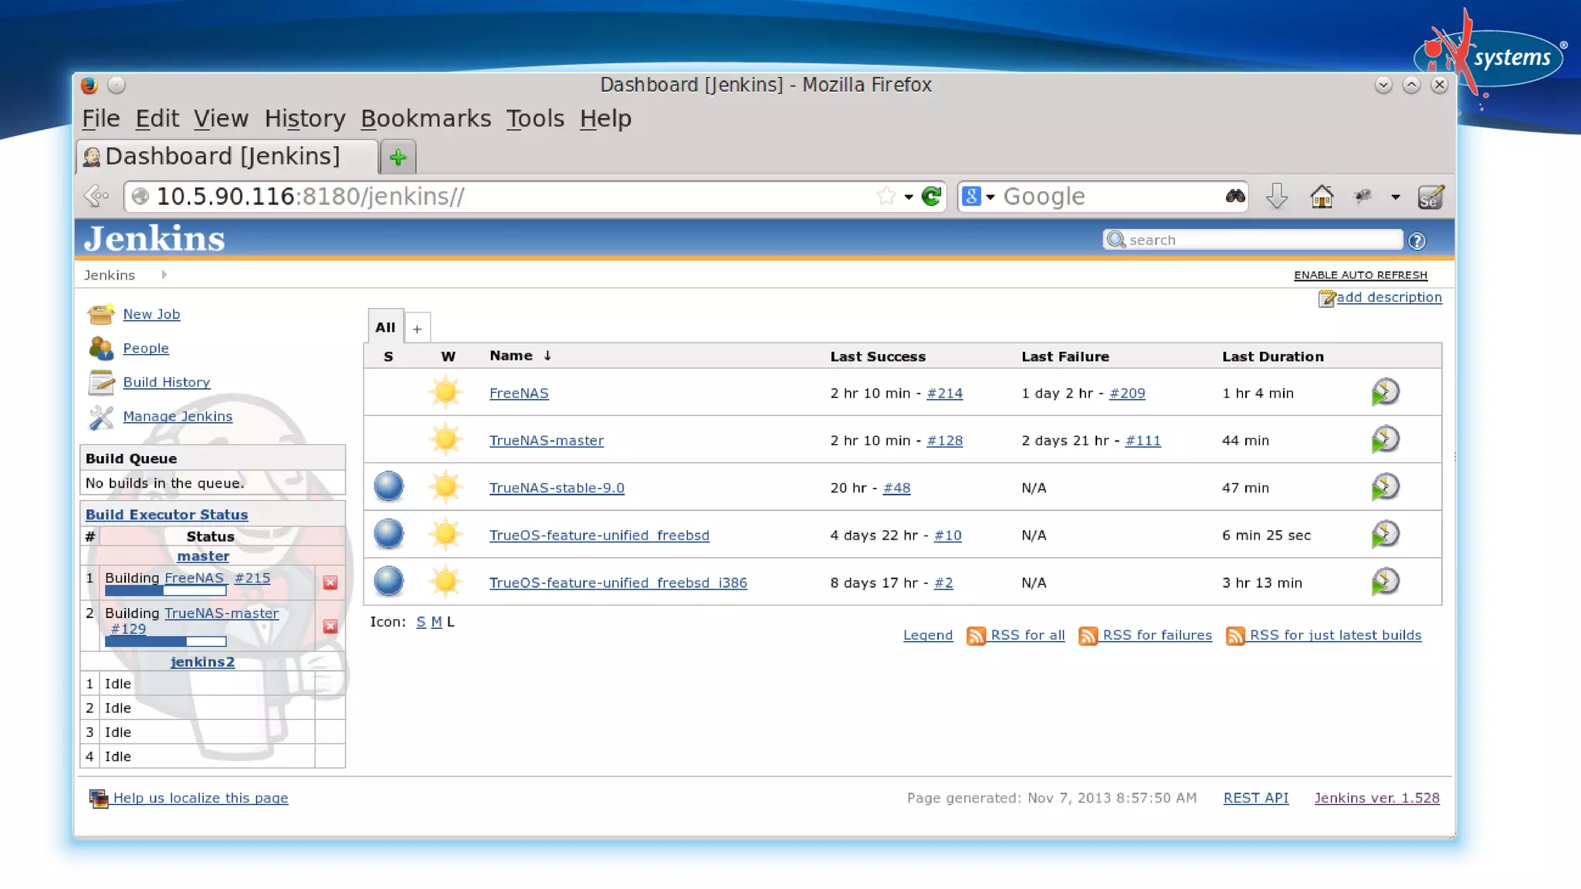This screenshot has width=1581, height=889.
Task: Click RSS for failures link
Action: (x=1156, y=635)
